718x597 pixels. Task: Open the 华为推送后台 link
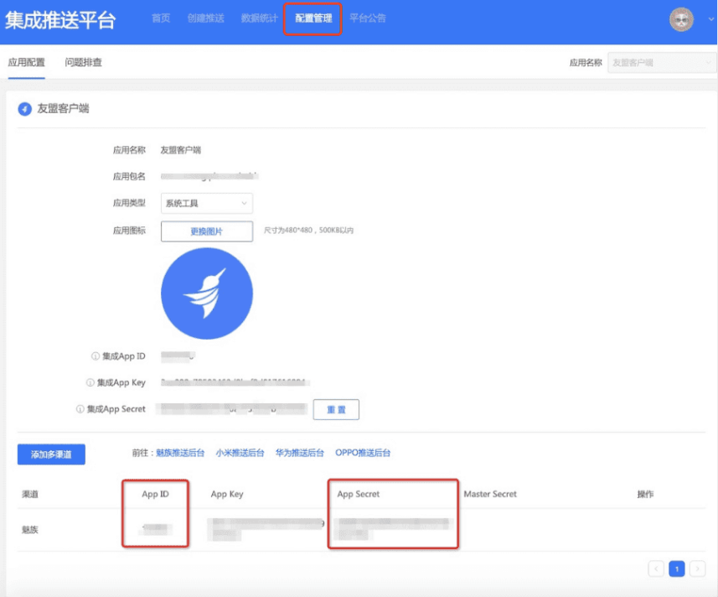pos(299,453)
